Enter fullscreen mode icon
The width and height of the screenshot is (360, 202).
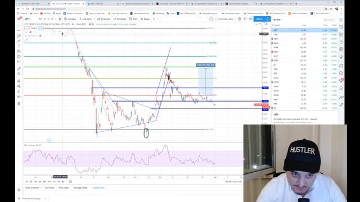pyautogui.click(x=245, y=19)
